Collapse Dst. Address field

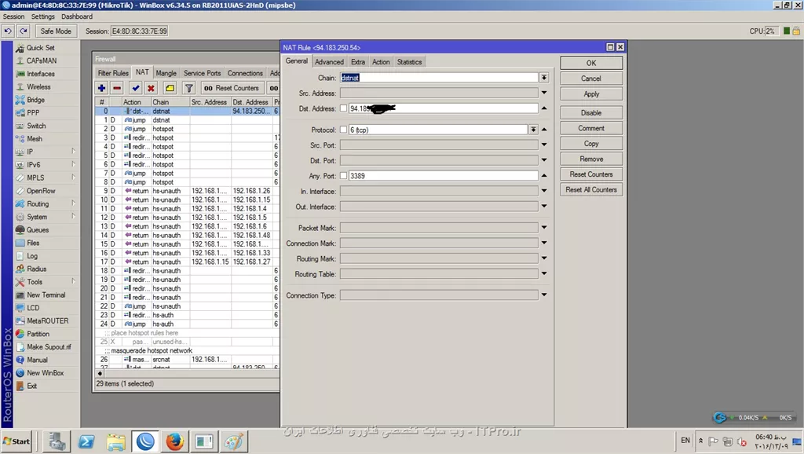tap(544, 108)
